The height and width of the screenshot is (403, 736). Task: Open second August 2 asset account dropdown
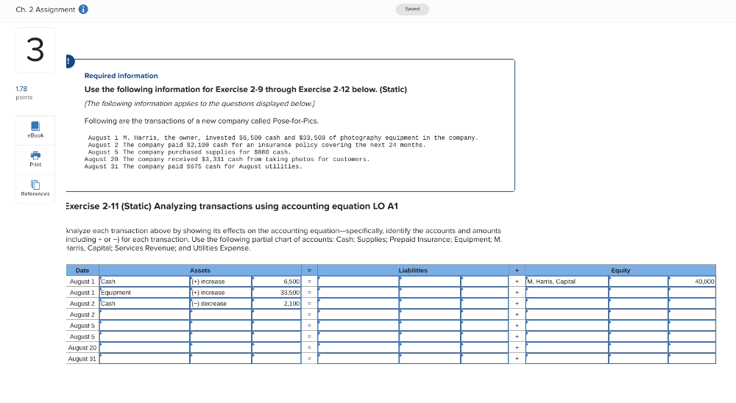click(144, 314)
